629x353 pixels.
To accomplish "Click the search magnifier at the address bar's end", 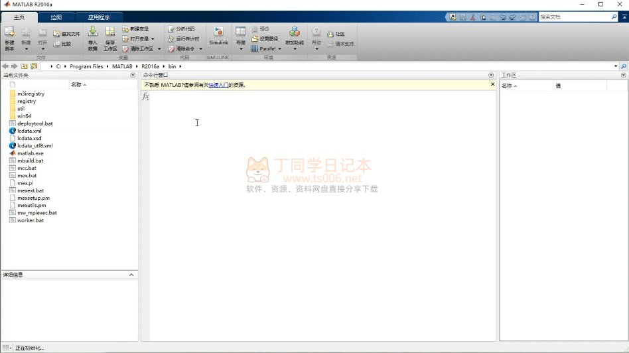I will [x=624, y=66].
